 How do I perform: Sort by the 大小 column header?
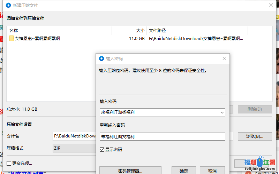pos(129,31)
